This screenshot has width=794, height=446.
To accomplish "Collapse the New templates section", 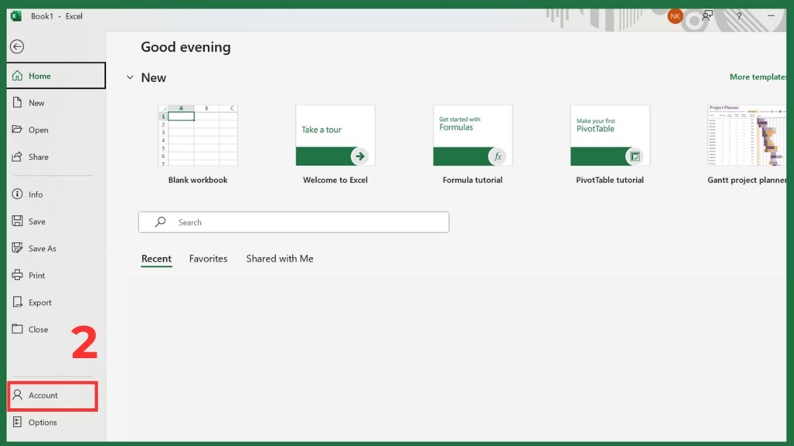I will [x=130, y=77].
